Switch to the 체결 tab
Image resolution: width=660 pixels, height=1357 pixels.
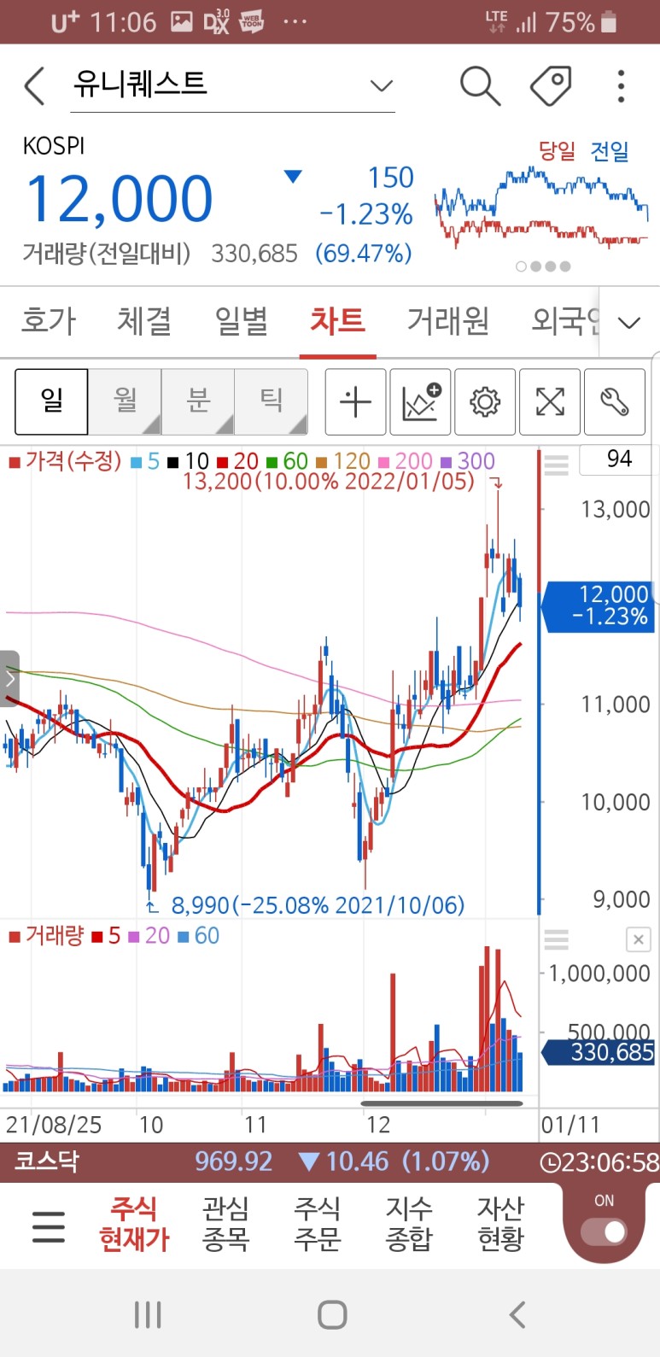(144, 321)
